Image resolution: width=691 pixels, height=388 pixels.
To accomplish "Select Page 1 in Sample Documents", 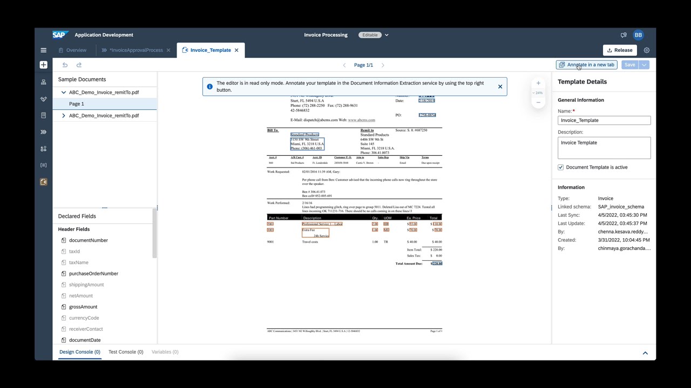I will (x=105, y=104).
